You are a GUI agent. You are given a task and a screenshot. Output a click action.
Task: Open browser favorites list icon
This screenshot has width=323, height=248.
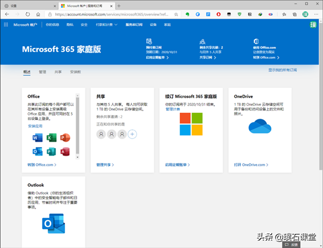coord(284,14)
